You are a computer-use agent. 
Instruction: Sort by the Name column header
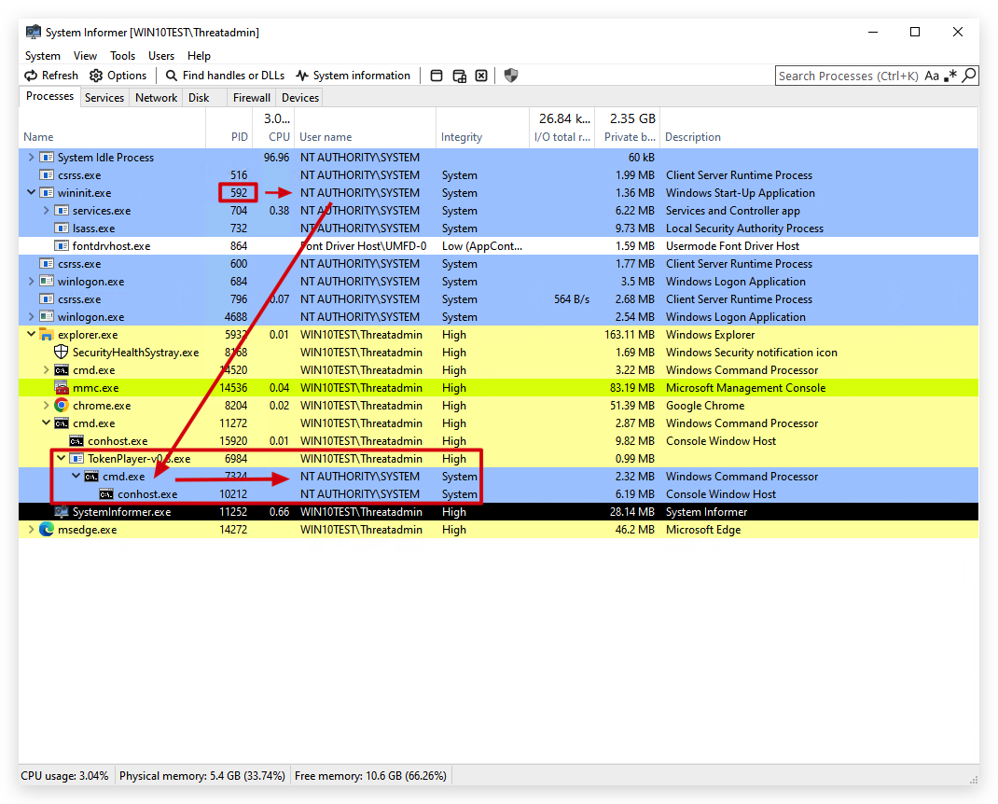tap(113, 137)
